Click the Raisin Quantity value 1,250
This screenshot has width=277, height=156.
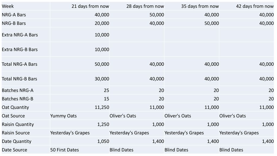click(103, 124)
